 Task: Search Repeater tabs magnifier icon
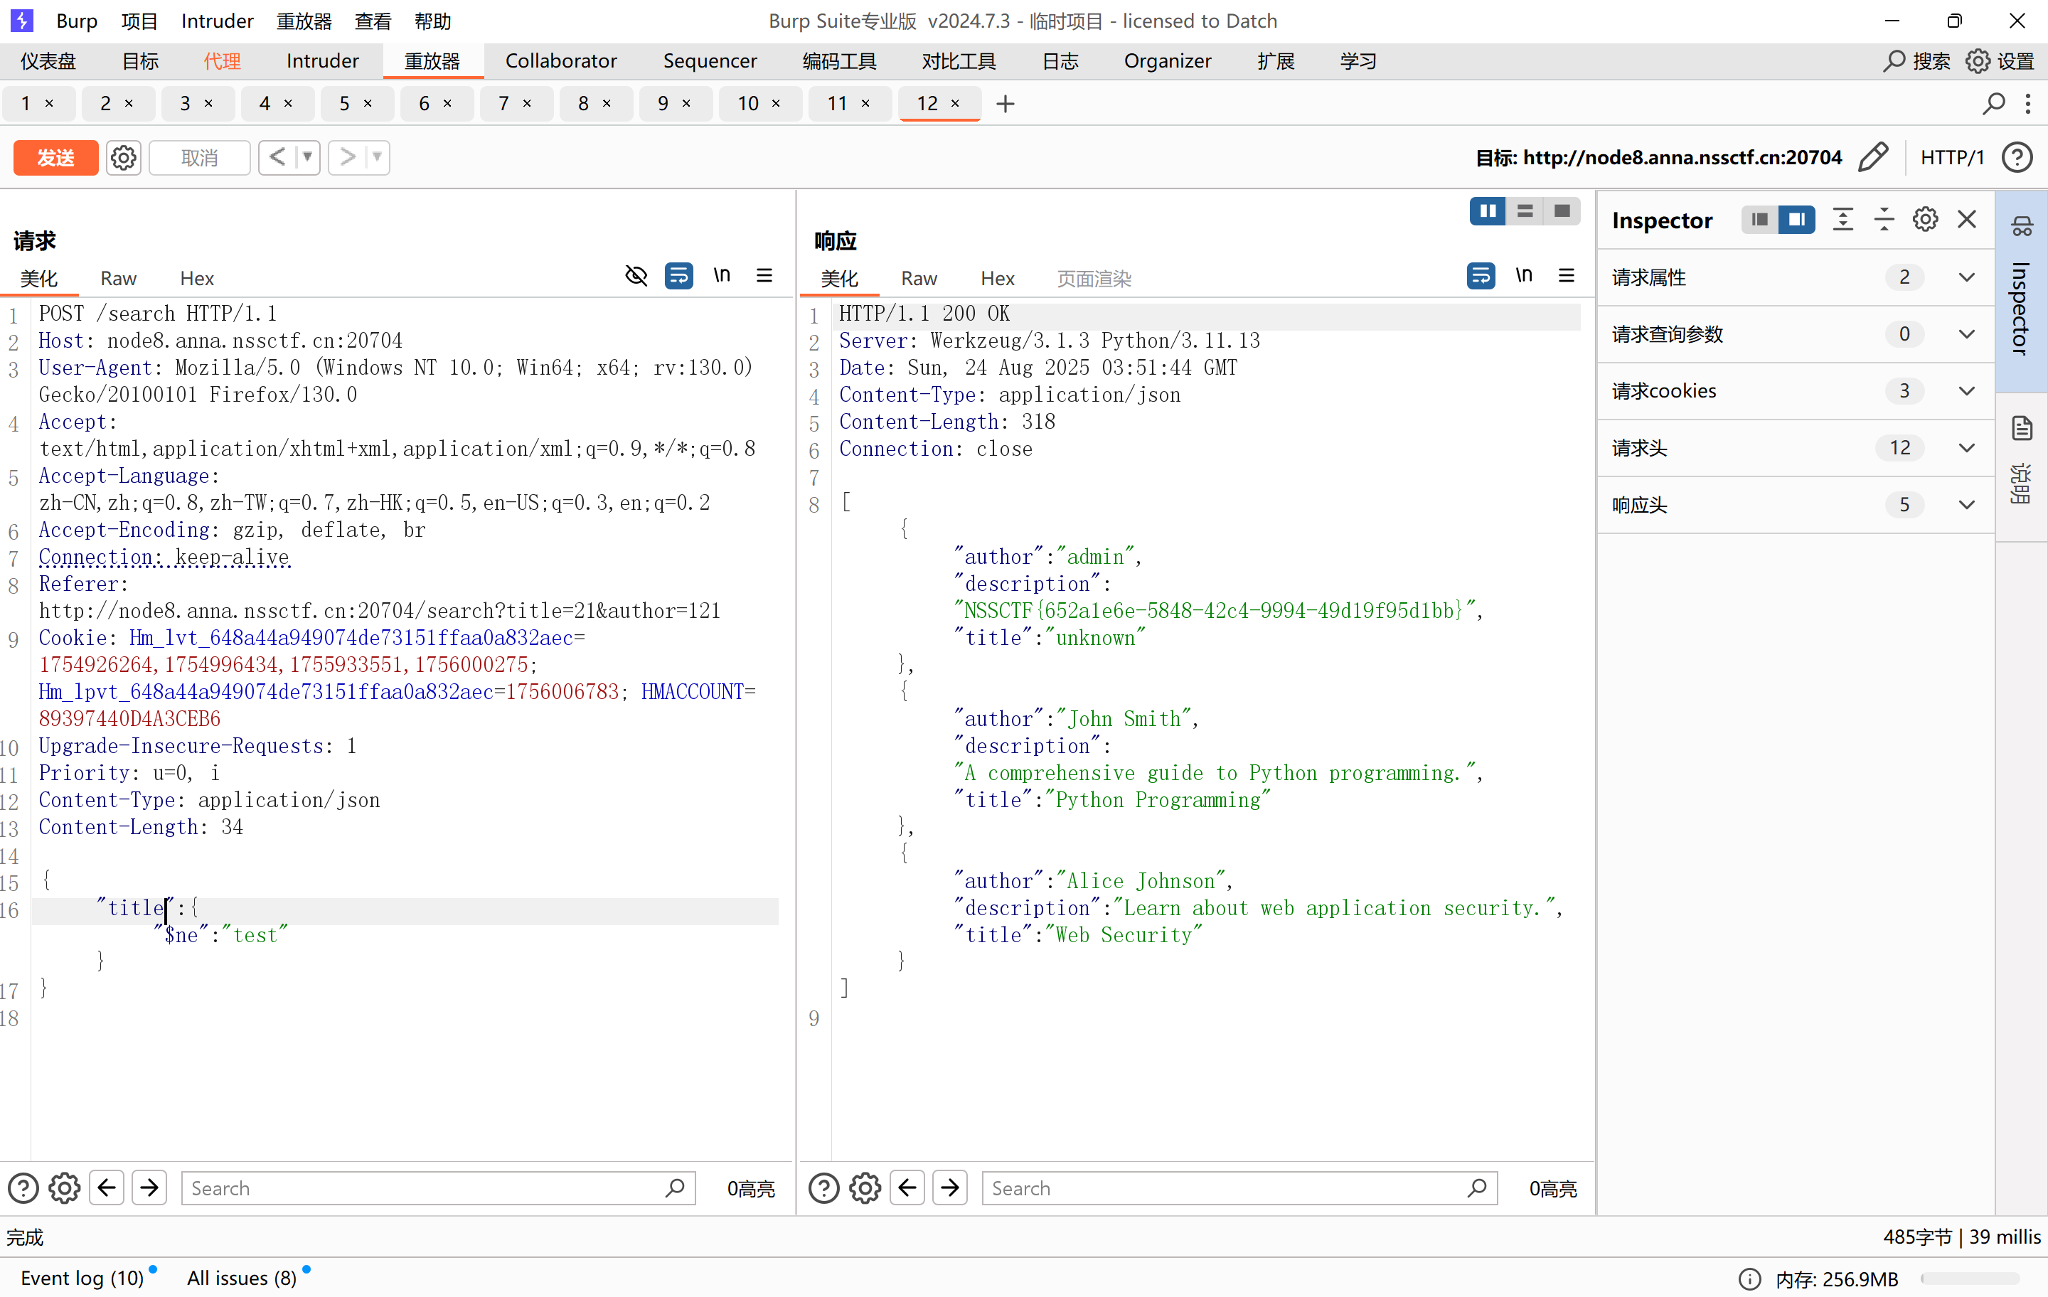[1993, 104]
